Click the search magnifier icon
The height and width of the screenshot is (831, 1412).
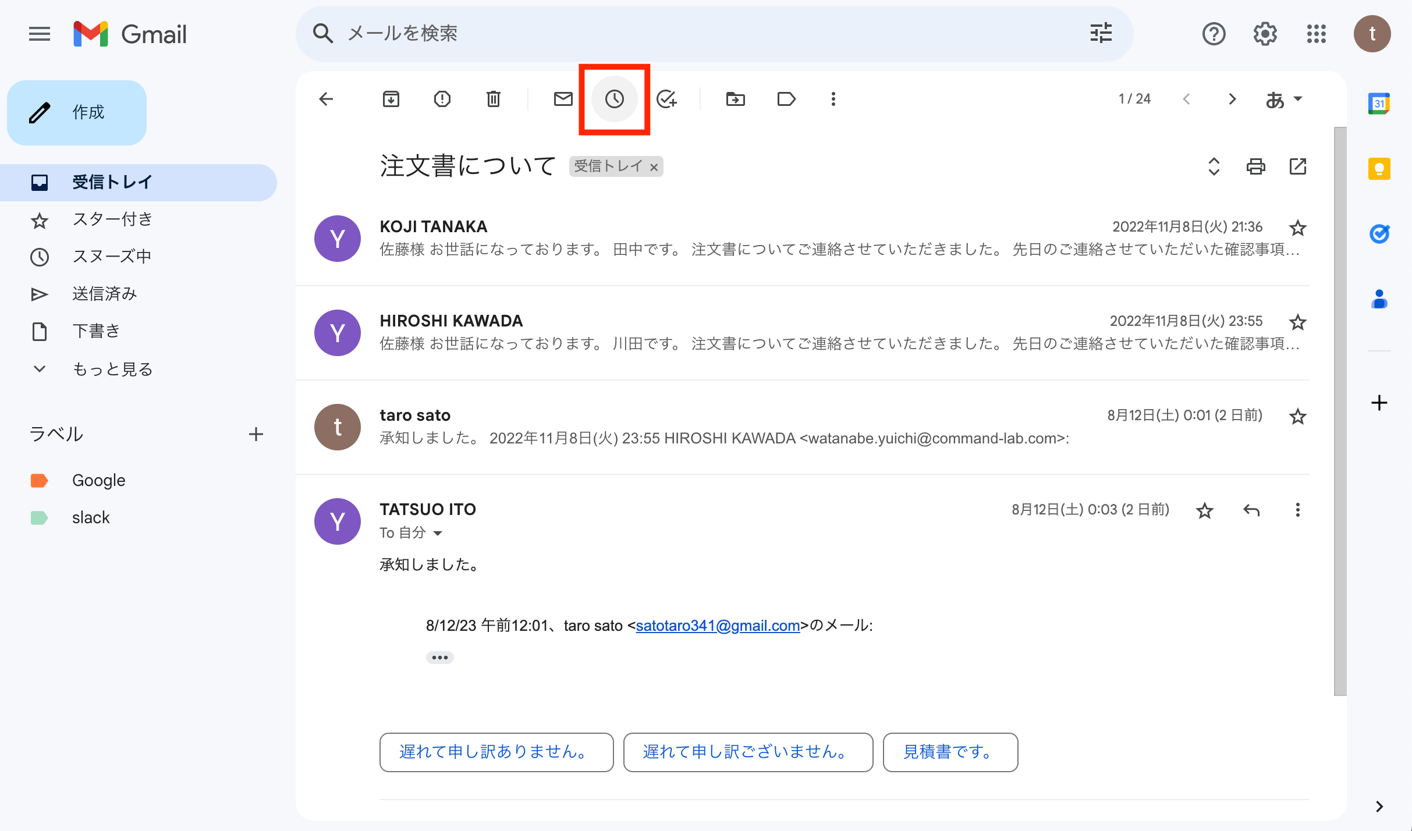tap(322, 34)
